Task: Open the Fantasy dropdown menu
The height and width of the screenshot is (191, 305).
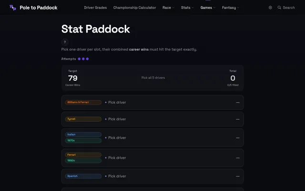Action: [231, 8]
